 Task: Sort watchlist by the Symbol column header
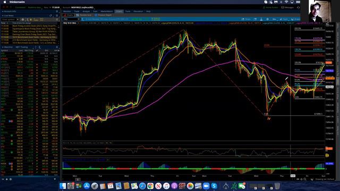tap(4, 50)
